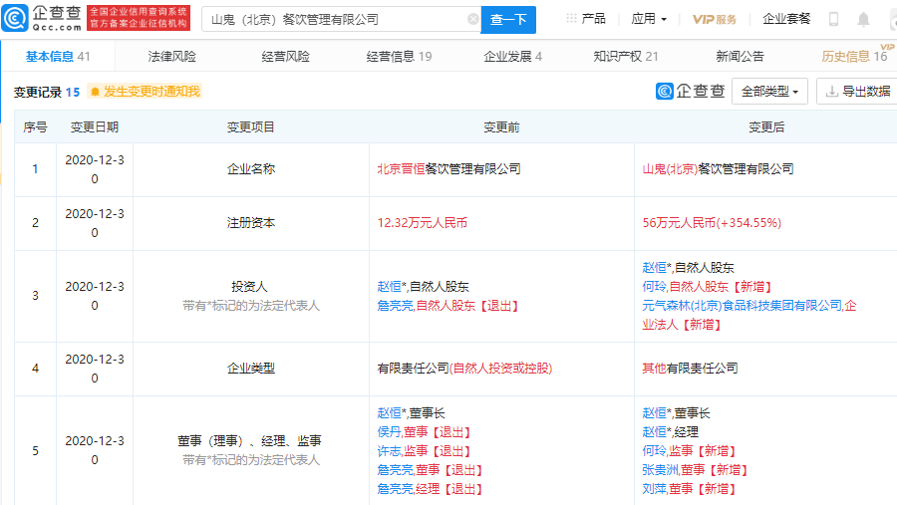897x505 pixels.
Task: Switch to the 企业发展 tab
Action: point(512,56)
